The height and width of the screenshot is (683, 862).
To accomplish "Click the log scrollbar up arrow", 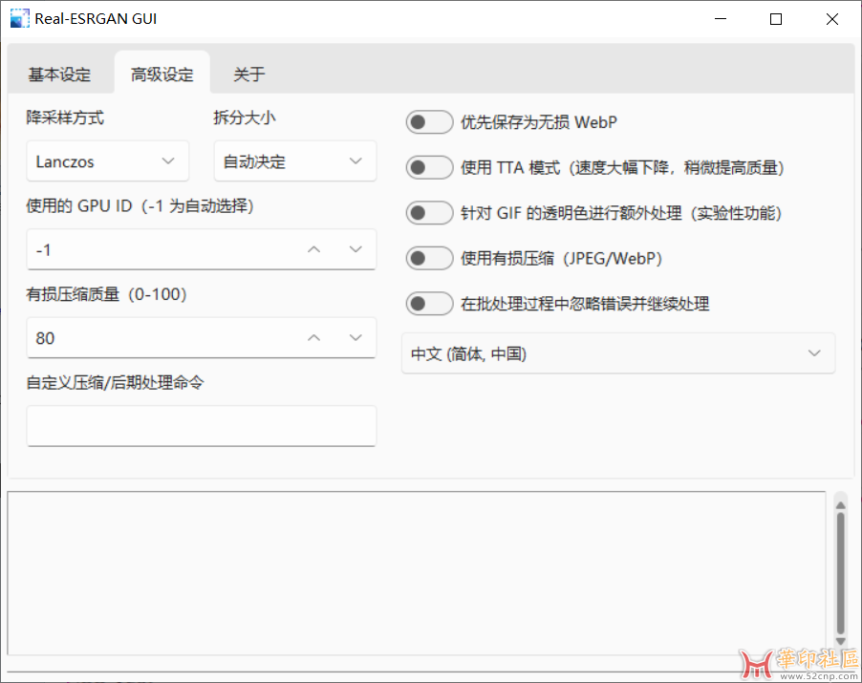I will point(841,504).
